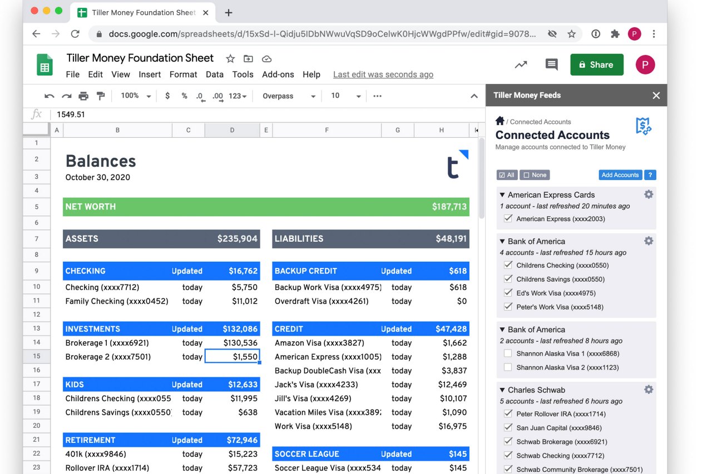Open the Add-ons menu
Image resolution: width=712 pixels, height=474 pixels.
(278, 74)
